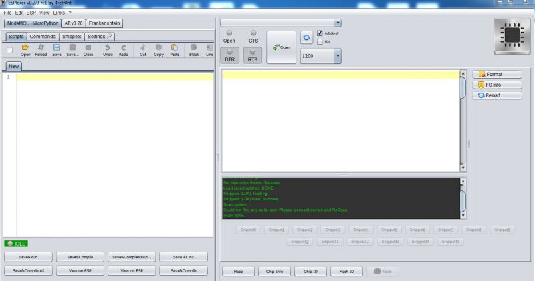Click the large Open serial port button

[281, 47]
